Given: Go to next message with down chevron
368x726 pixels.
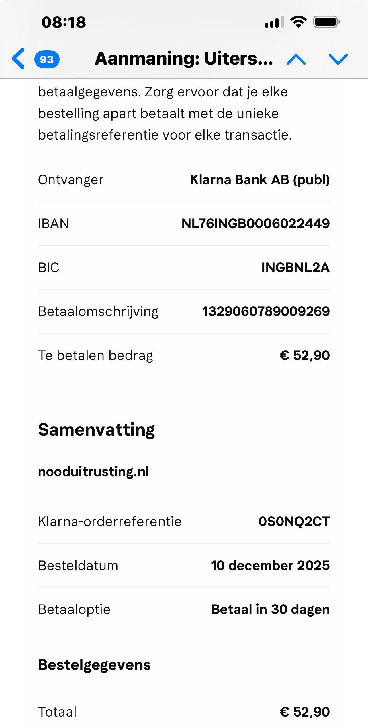Looking at the screenshot, I should click(338, 59).
